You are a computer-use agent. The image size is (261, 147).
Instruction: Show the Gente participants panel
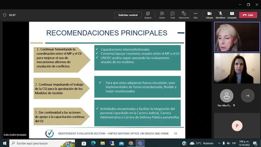tap(162, 15)
